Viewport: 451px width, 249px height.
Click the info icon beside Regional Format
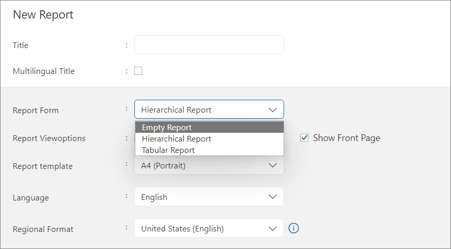pos(293,228)
